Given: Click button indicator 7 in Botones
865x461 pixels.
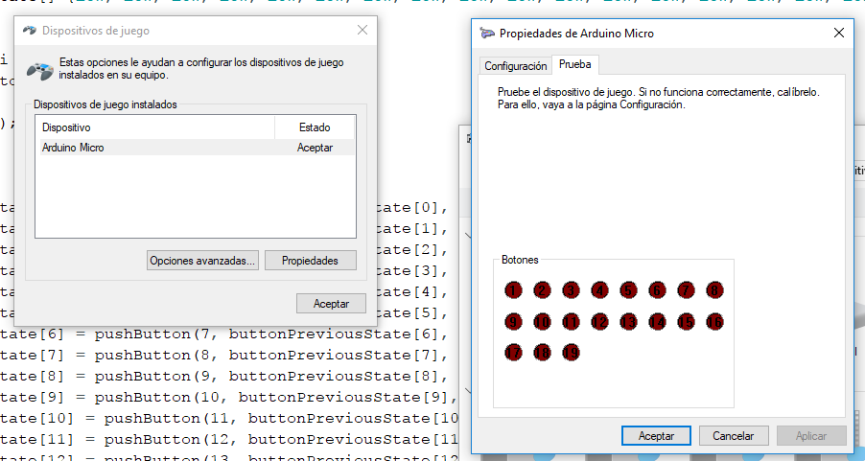Looking at the screenshot, I should (686, 290).
